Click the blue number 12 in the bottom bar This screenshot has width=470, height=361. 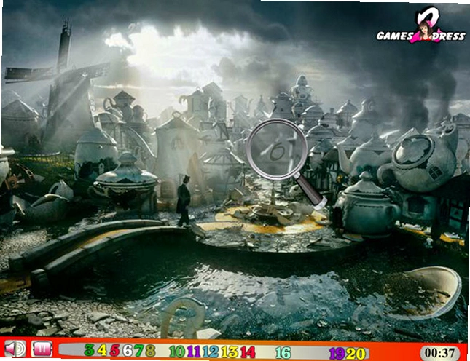click(x=211, y=352)
